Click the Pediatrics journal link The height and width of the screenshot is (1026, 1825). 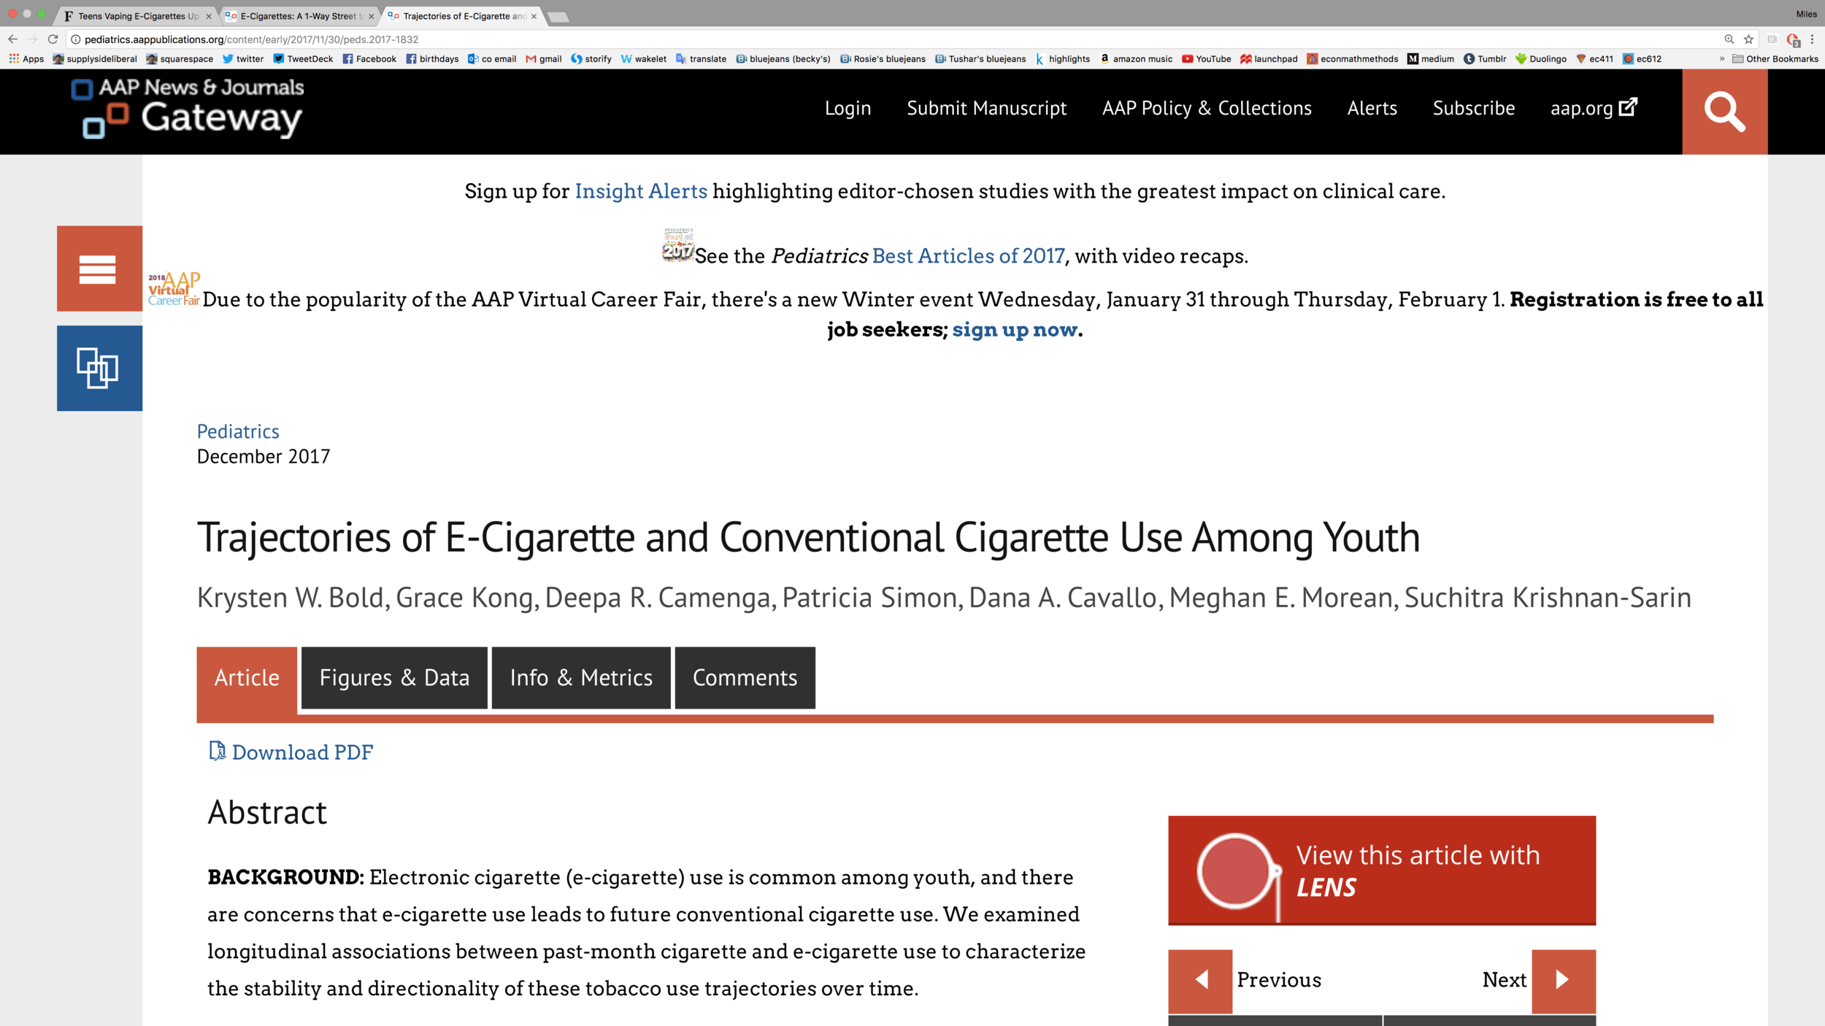(x=238, y=431)
